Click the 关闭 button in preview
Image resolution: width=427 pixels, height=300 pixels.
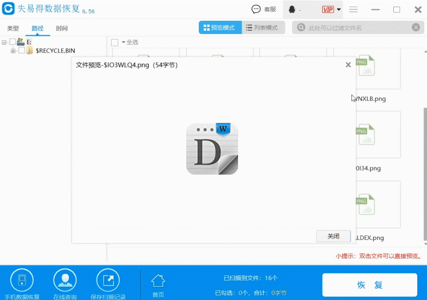coord(333,236)
